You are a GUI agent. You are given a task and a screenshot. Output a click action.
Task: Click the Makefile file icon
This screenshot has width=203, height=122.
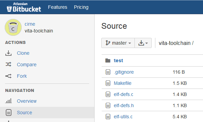coord(108,83)
